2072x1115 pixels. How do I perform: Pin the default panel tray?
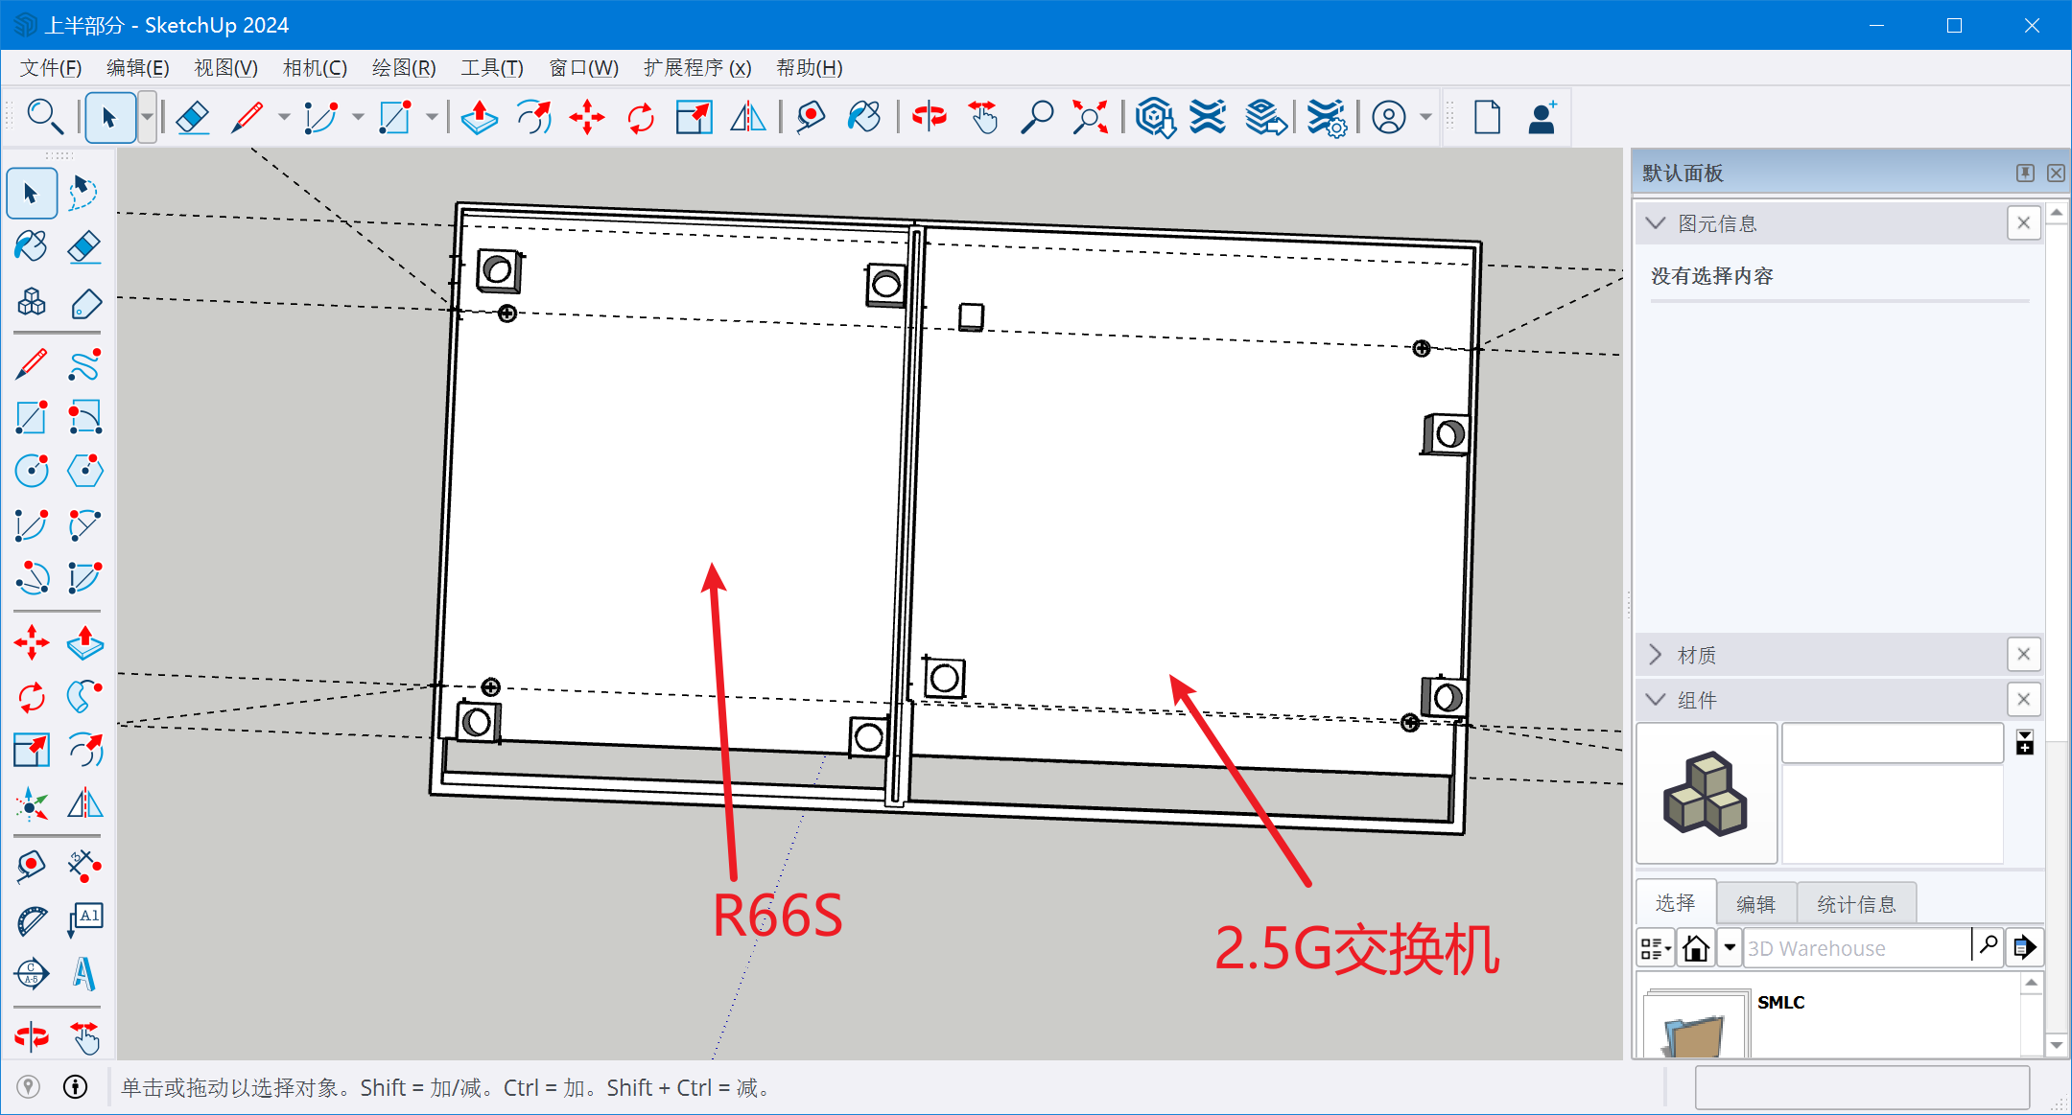(x=2025, y=173)
